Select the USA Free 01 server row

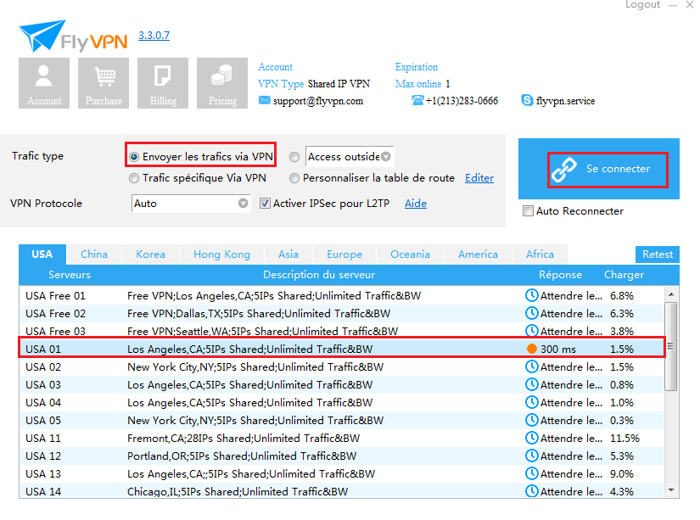(x=342, y=295)
